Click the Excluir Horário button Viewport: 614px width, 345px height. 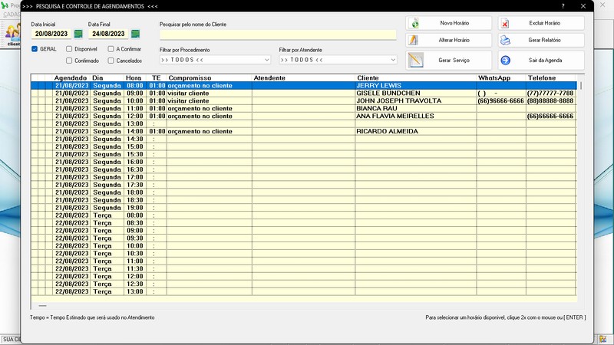tap(541, 23)
